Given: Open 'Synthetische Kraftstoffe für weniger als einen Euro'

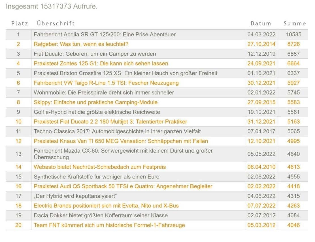Looking at the screenshot, I should (x=96, y=177).
